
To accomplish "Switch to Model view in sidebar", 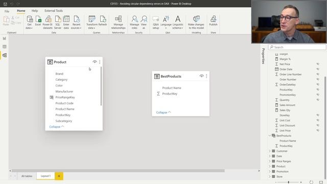I will click(x=5, y=55).
